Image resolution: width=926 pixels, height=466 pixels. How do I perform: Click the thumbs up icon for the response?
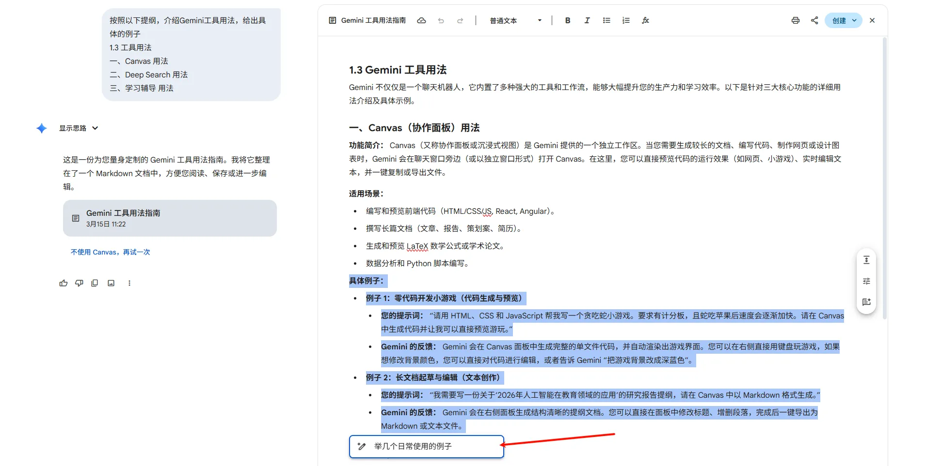[64, 283]
